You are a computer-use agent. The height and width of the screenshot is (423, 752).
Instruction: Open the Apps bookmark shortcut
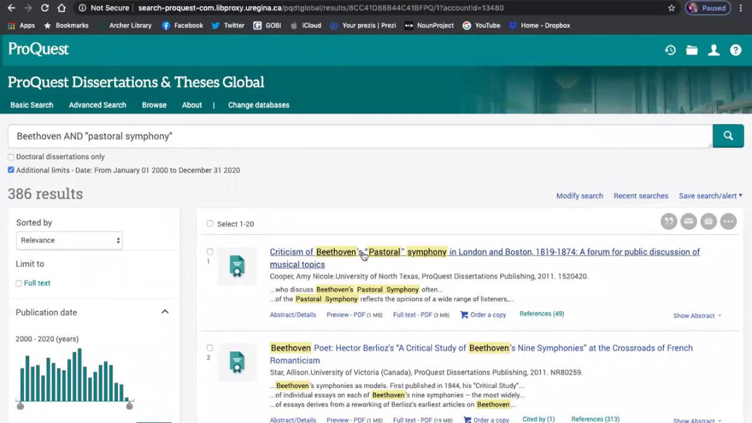pos(21,25)
